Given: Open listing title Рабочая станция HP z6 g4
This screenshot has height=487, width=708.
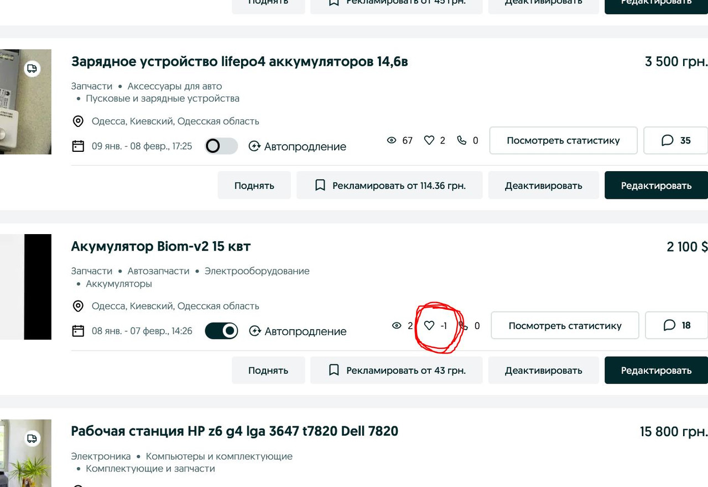Looking at the screenshot, I should point(235,431).
